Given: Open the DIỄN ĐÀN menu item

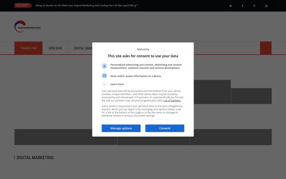Looking at the screenshot, I should pos(55,48).
